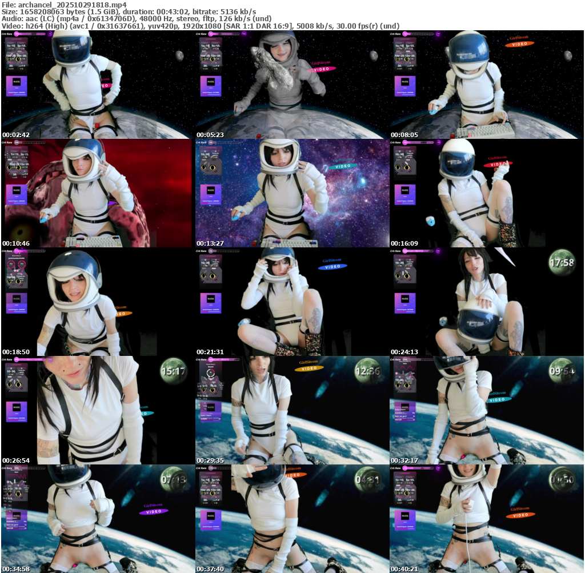
Task: Open the frame stamped 00:10:46
Action: click(98, 193)
